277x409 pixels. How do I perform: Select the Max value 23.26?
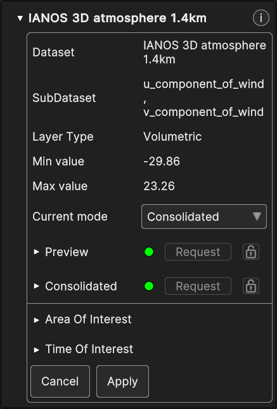point(159,186)
